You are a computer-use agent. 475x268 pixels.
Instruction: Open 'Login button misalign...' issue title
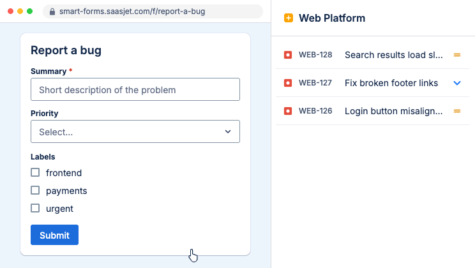click(x=393, y=111)
